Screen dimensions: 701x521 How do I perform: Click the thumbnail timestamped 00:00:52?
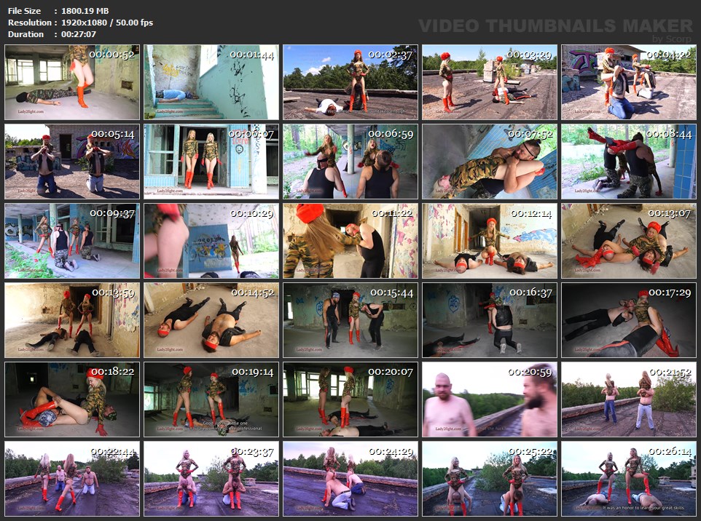(x=71, y=82)
